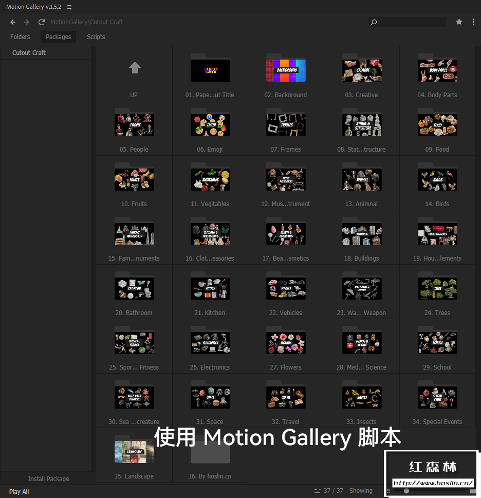The image size is (481, 498).
Task: Go forward with the right arrow
Action: pos(27,22)
